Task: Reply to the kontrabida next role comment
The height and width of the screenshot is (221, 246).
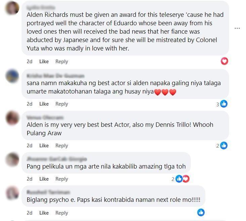Action: [x=61, y=213]
